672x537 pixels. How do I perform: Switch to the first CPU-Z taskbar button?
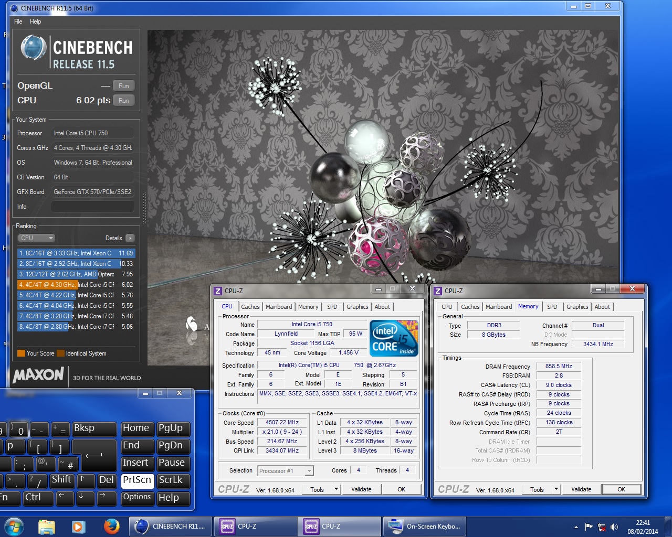255,526
